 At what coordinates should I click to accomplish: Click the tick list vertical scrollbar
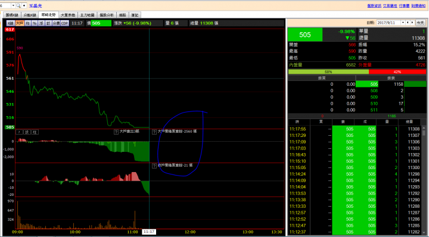click(424, 180)
